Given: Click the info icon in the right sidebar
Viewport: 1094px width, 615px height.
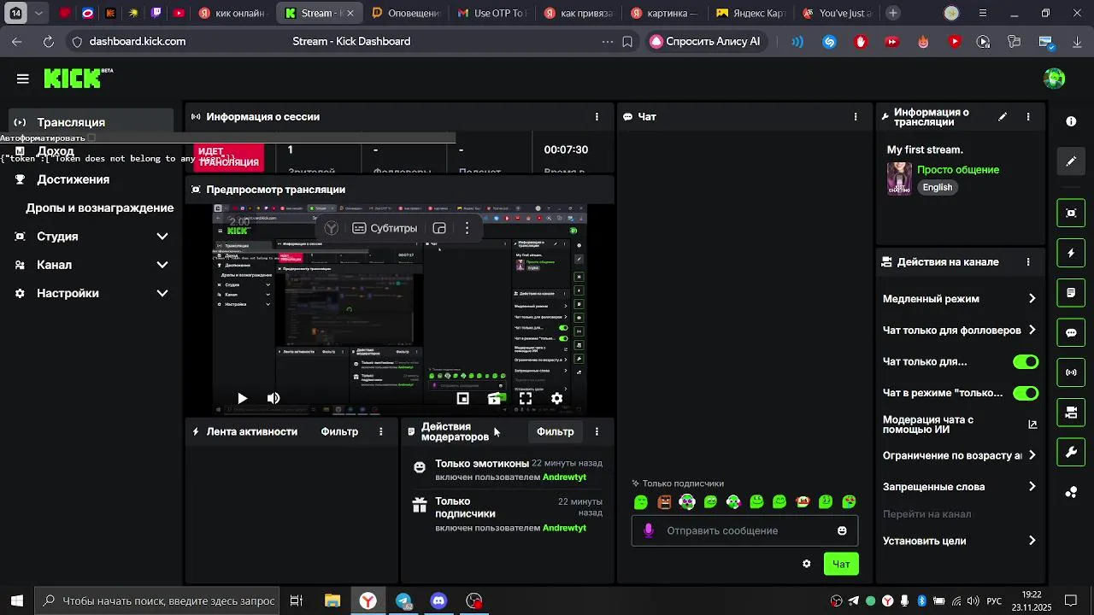Looking at the screenshot, I should [x=1071, y=121].
